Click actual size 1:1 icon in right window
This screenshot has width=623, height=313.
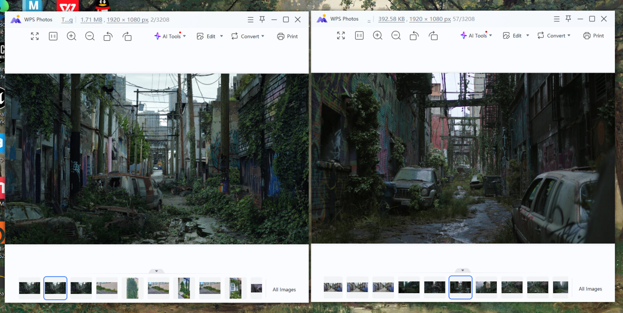point(359,35)
